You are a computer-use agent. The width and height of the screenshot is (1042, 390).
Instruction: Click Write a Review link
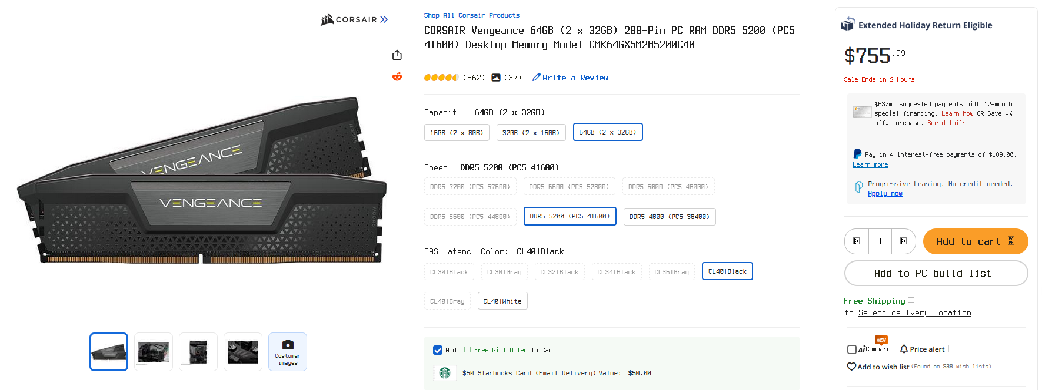[575, 78]
